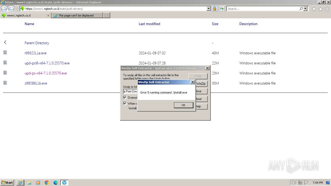Click file icon next to r99322L1a.exe

pyautogui.click(x=5, y=52)
